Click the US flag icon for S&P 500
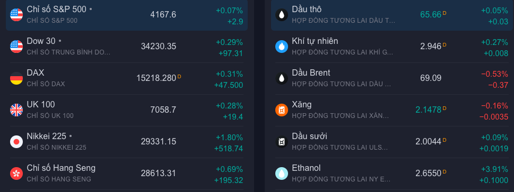The width and height of the screenshot is (514, 192). click(x=16, y=15)
